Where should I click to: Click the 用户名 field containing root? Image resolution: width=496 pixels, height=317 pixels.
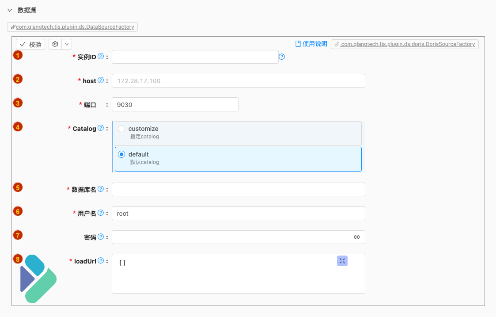239,214
